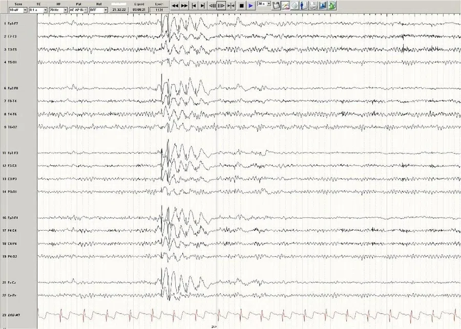This screenshot has width=461, height=329.
Task: Step one page backward in the EEG
Action: tap(212, 6)
